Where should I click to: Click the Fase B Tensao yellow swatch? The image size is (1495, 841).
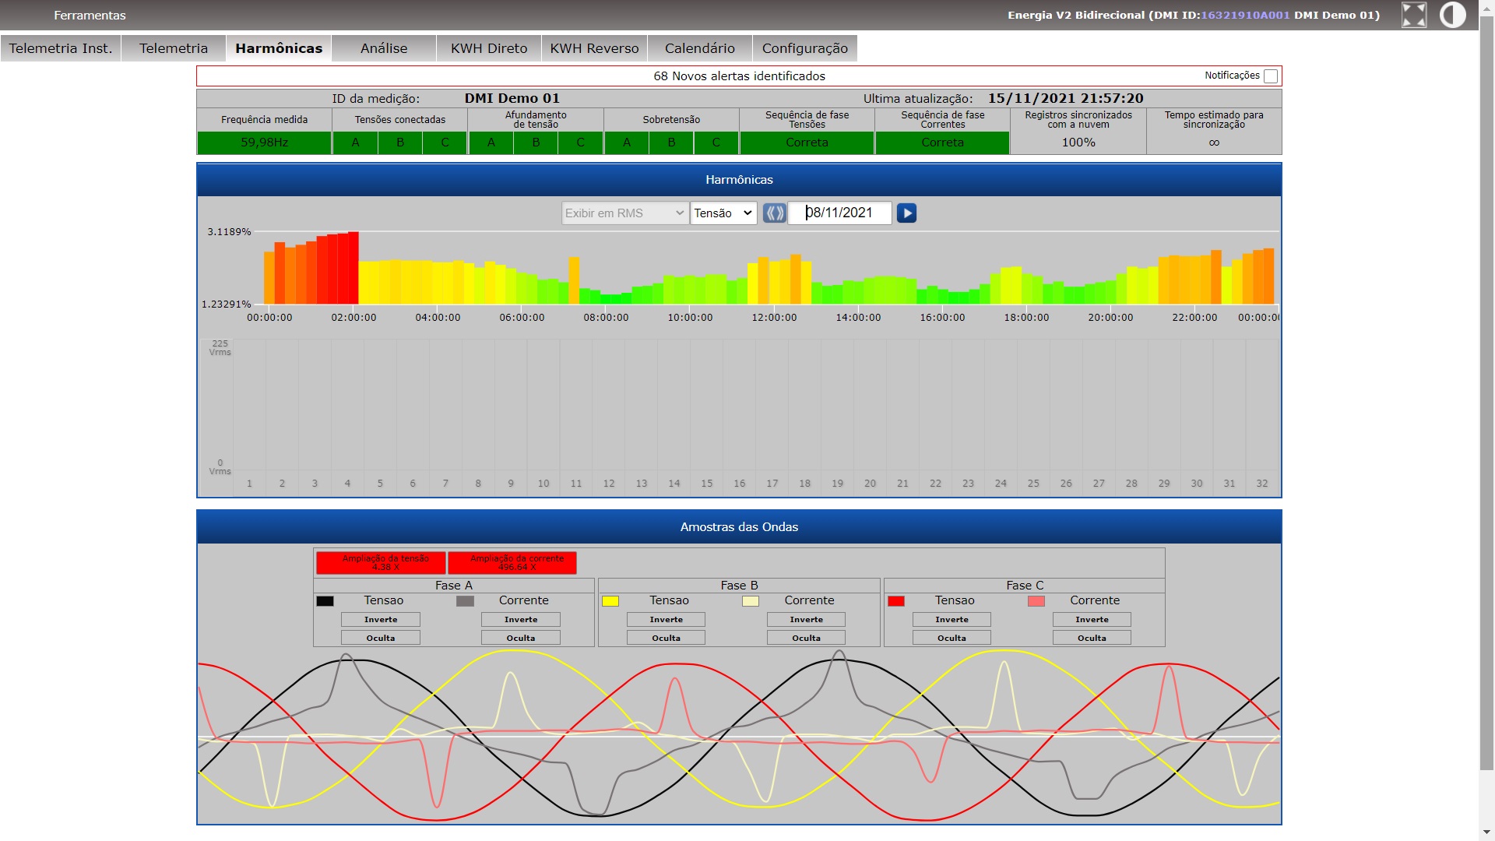click(610, 601)
